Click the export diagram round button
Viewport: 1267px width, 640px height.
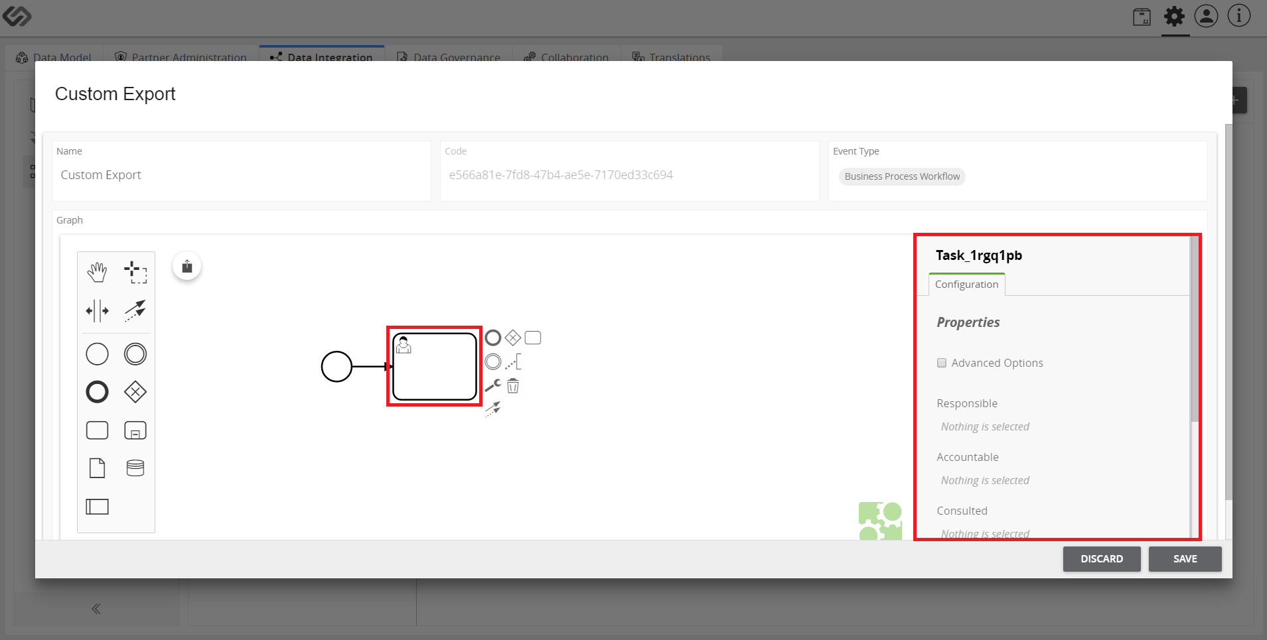click(187, 266)
